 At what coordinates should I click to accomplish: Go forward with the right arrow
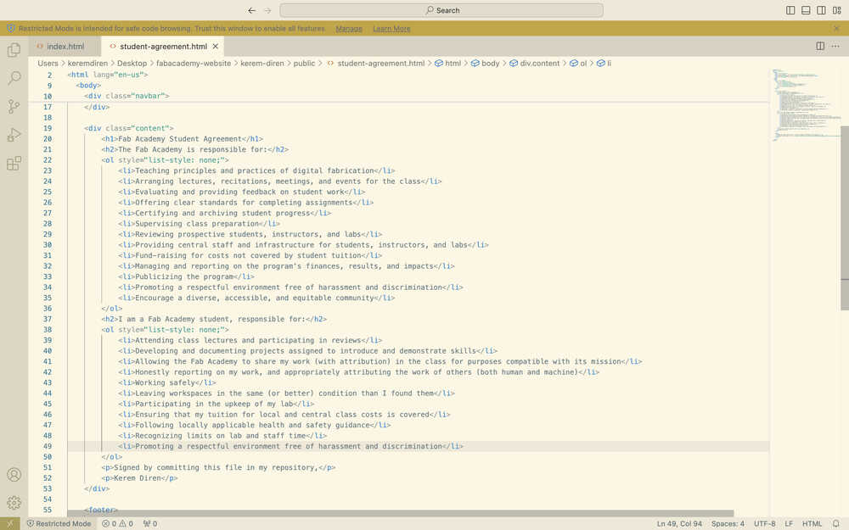[x=267, y=10]
